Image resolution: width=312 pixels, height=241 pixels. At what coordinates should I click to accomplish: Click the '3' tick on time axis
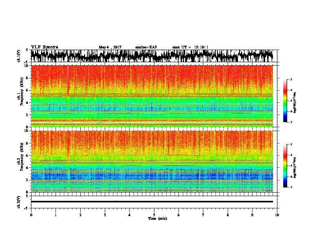point(105,215)
